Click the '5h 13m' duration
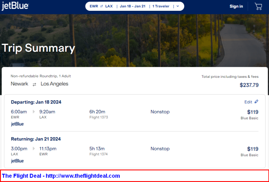 pos(97,149)
